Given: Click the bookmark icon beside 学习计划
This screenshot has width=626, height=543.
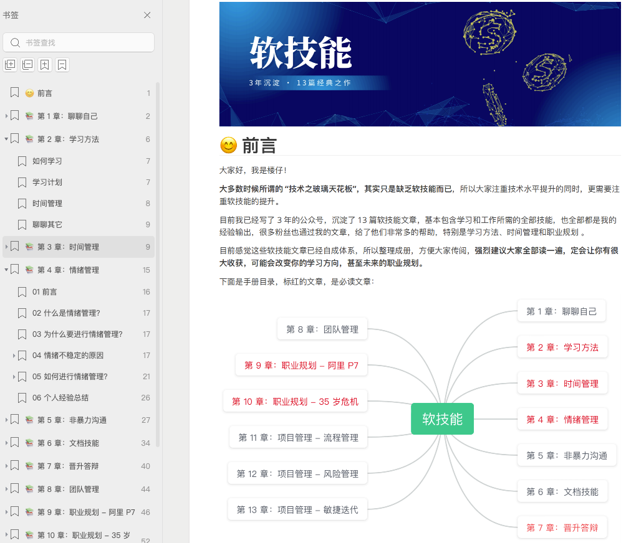Looking at the screenshot, I should pyautogui.click(x=22, y=182).
